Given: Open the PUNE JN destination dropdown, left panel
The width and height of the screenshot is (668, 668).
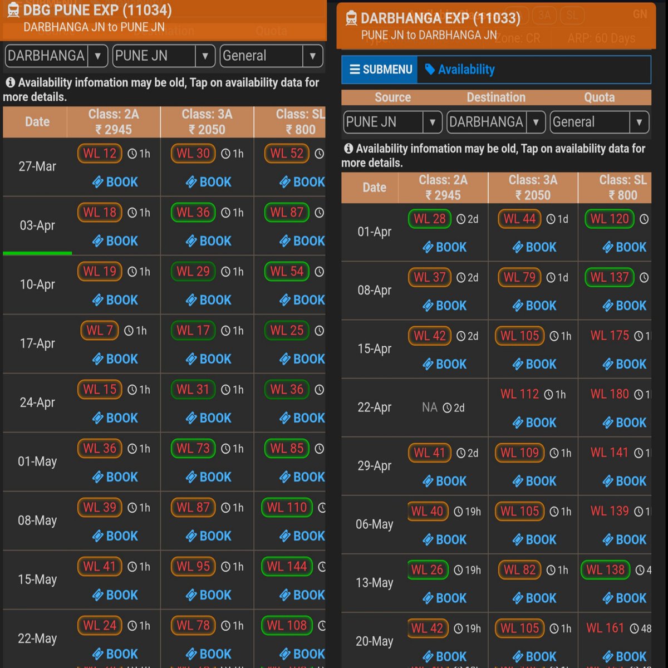Looking at the screenshot, I should pyautogui.click(x=164, y=56).
